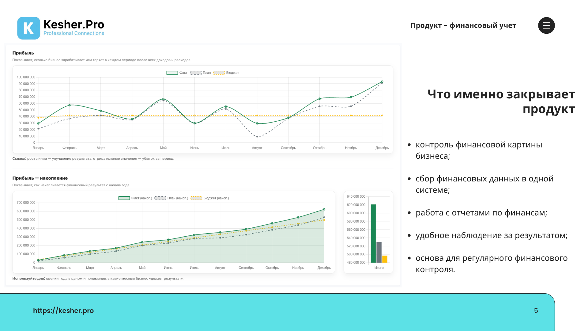Select the green Итого bar
Screen dimensions: 588x331
coord(373,234)
